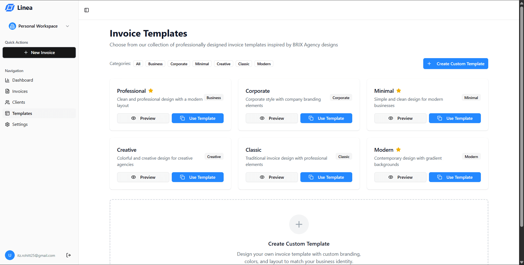Click the logout icon next to the email
The height and width of the screenshot is (265, 524).
[x=68, y=255]
